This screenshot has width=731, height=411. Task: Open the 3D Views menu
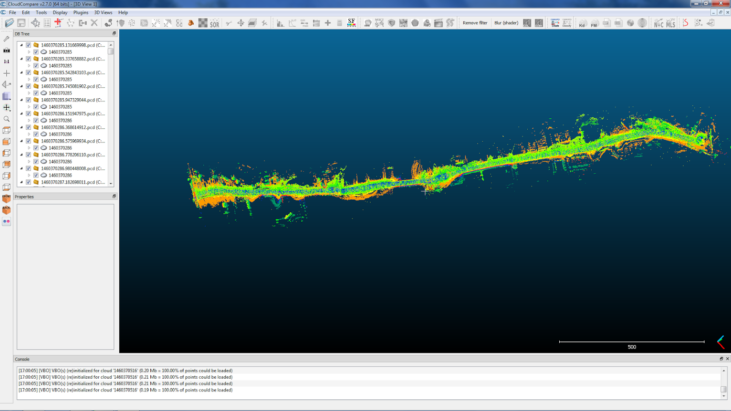[103, 12]
